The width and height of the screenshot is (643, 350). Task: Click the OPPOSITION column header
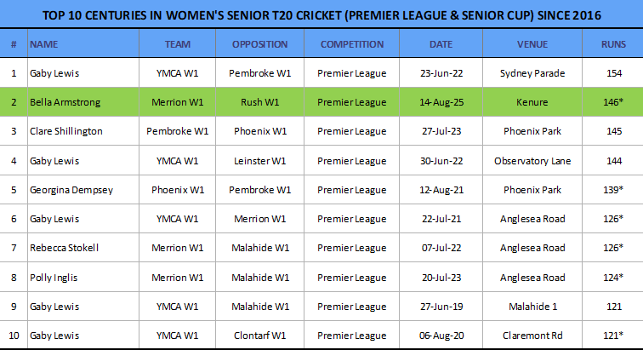click(259, 43)
